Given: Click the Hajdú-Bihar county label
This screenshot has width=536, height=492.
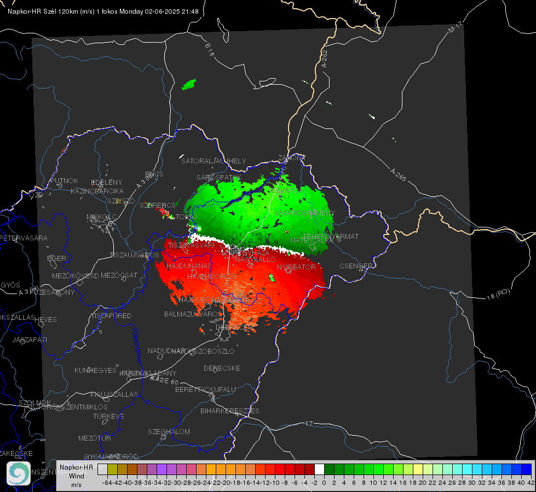Looking at the screenshot, I should point(137,345).
